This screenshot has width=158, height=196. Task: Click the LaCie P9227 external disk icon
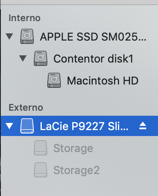click(27, 126)
